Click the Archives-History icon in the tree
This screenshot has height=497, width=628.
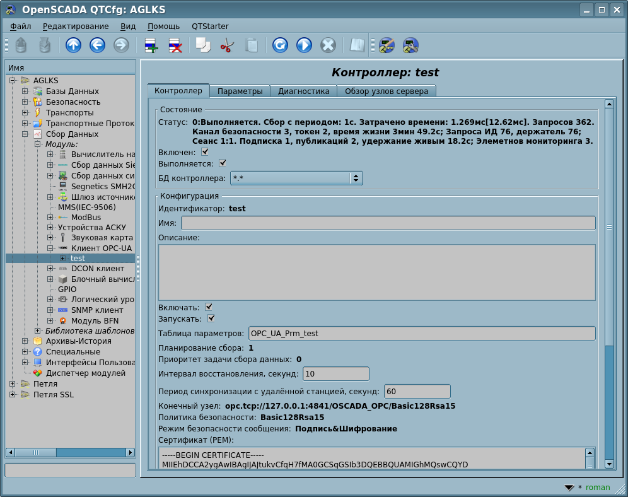[38, 341]
